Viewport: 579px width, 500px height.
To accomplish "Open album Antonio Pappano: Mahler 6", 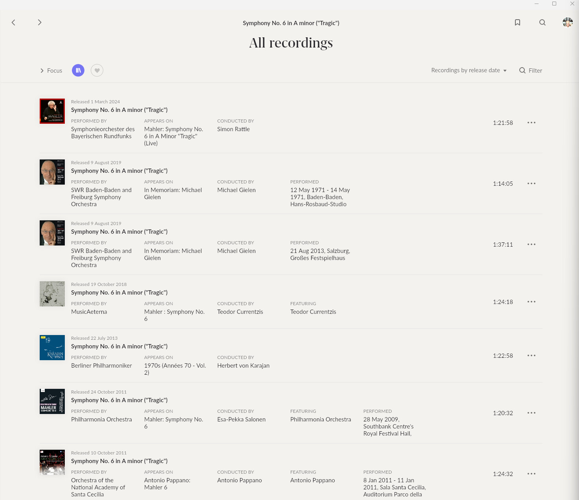I will [167, 484].
